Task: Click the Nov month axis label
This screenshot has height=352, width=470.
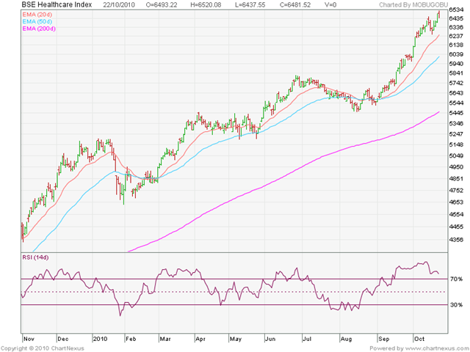Action: (x=29, y=339)
